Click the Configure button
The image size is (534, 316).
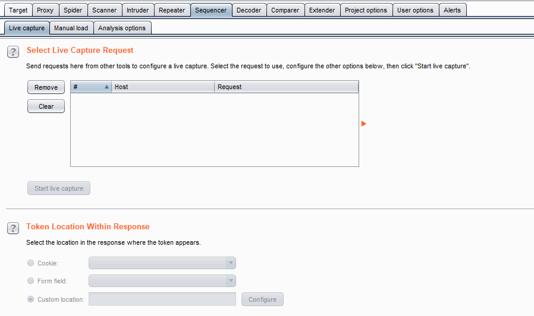[262, 299]
